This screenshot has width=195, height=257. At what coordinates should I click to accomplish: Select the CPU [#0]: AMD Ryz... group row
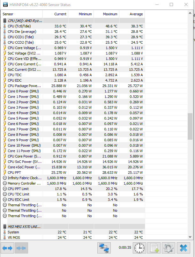point(73,21)
